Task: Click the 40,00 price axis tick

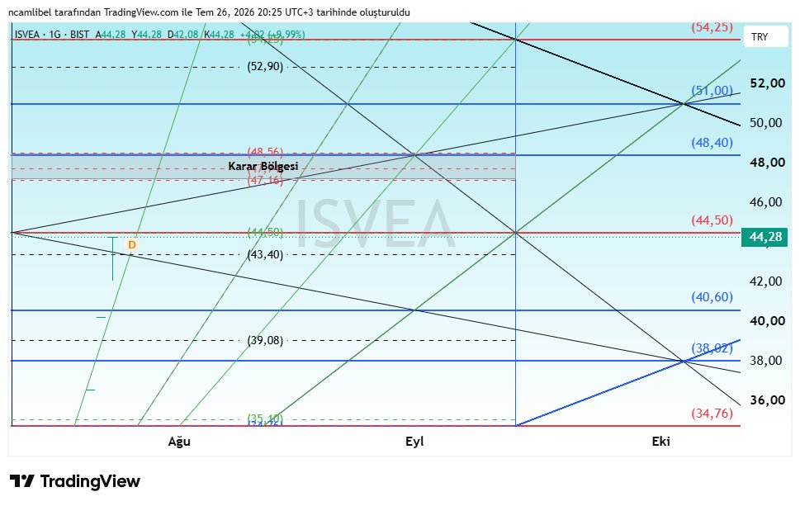Action: [767, 321]
